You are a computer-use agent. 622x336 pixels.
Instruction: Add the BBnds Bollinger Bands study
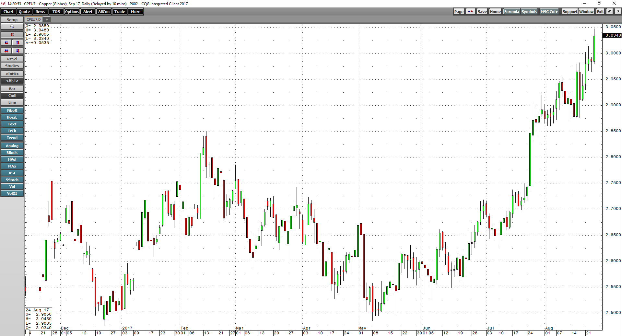coord(12,153)
